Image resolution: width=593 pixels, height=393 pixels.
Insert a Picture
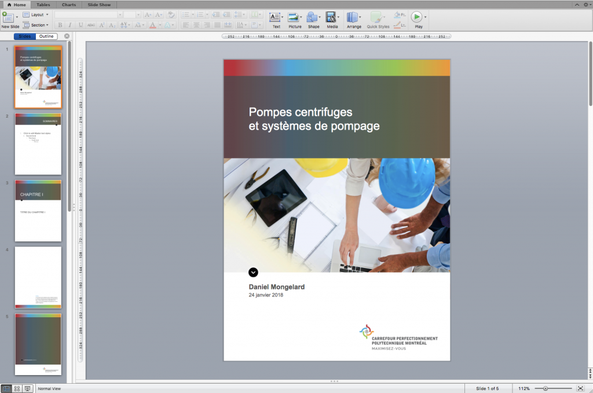point(295,20)
